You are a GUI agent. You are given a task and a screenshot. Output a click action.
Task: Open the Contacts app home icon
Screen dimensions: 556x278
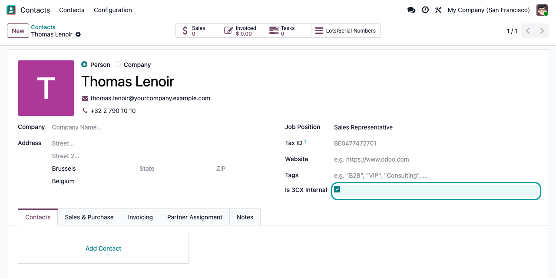11,10
